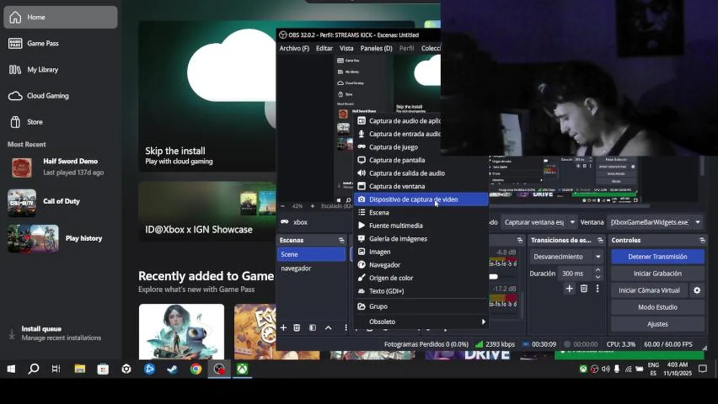This screenshot has width=718, height=404.
Task: Open the Editar menu
Action: tap(324, 48)
